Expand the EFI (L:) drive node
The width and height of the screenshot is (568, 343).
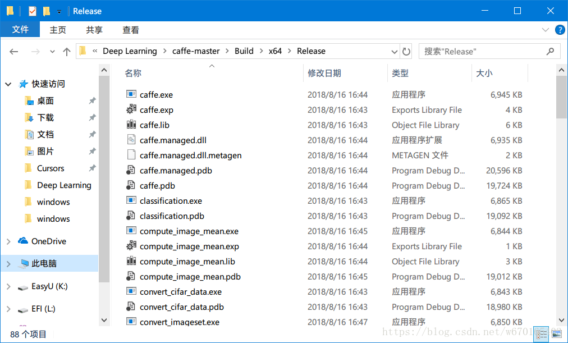(8, 309)
